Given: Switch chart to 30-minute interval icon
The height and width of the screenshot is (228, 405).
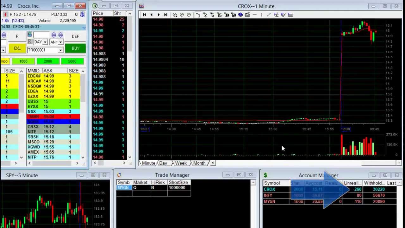Looking at the screenshot, I should (227, 15).
